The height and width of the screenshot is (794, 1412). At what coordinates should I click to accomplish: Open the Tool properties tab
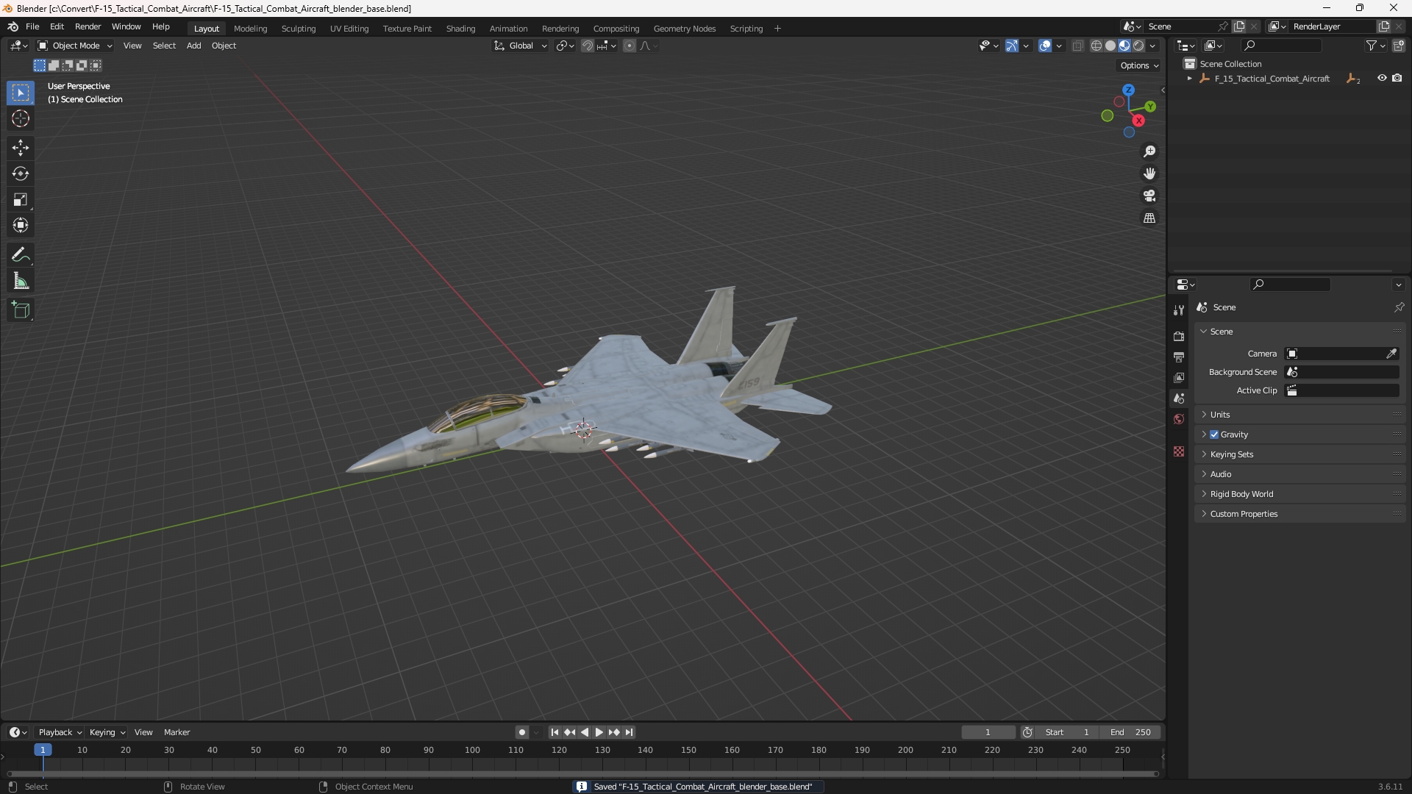click(1179, 310)
